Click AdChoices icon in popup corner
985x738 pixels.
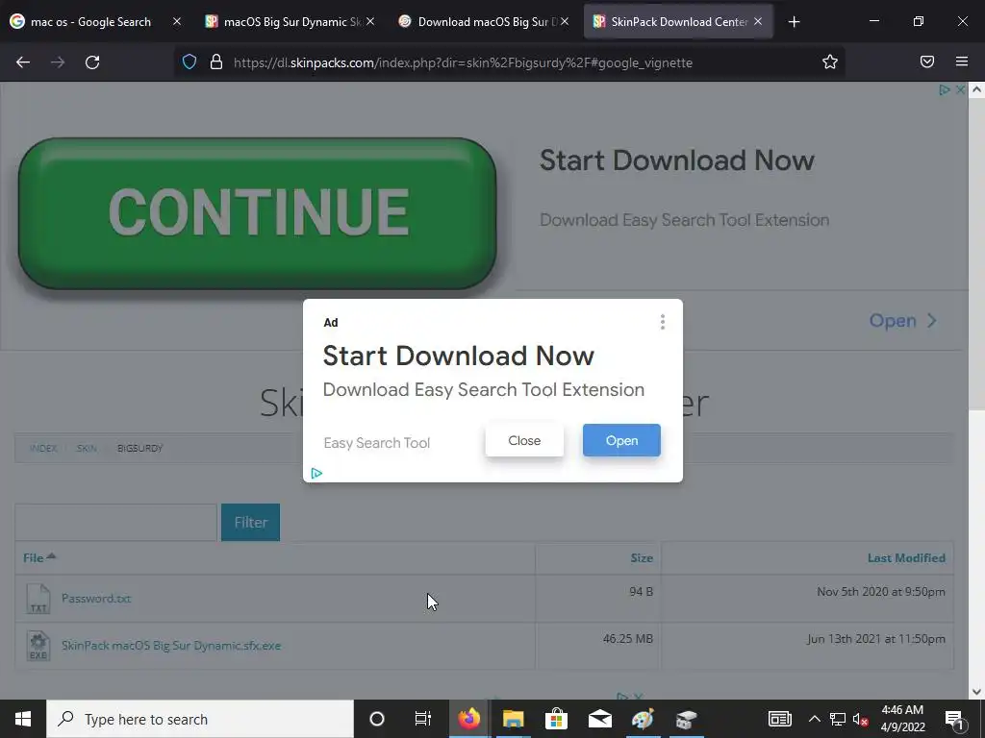[x=316, y=473]
